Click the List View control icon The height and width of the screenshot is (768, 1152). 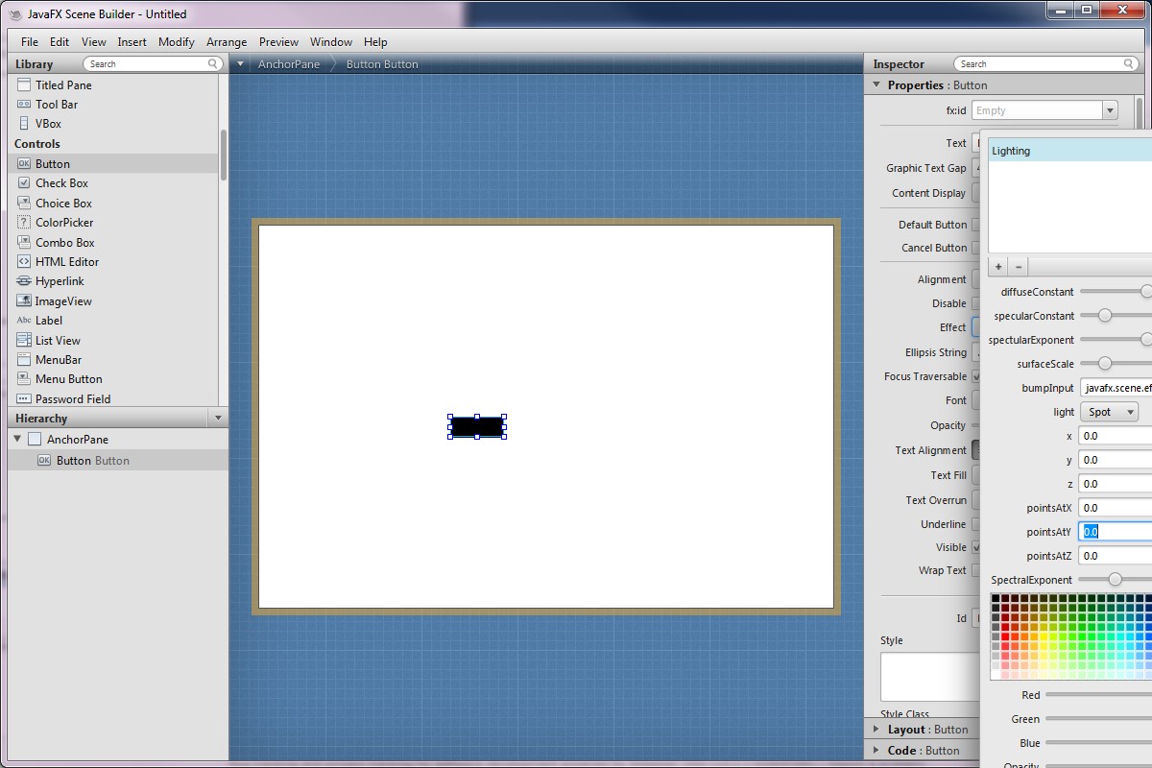[x=24, y=341]
